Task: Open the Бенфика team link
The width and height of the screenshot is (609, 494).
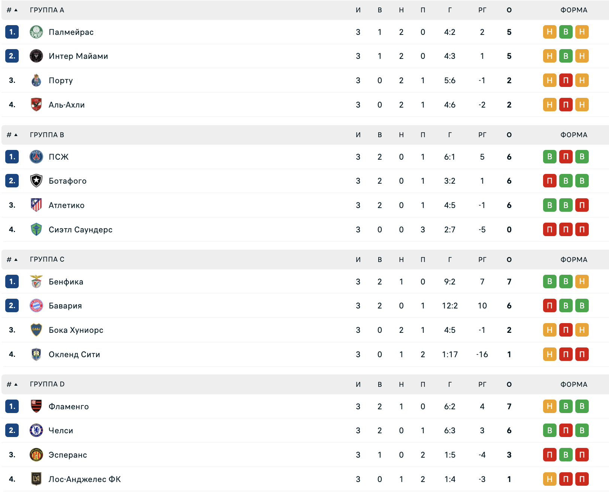Action: [66, 282]
